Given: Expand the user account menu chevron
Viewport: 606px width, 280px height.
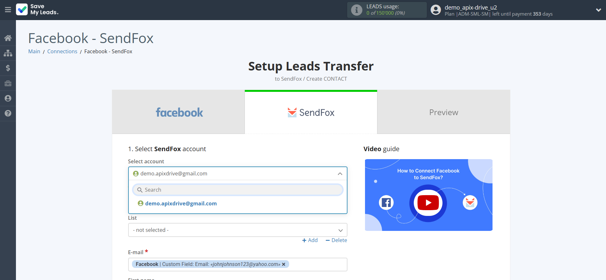Looking at the screenshot, I should click(x=598, y=10).
